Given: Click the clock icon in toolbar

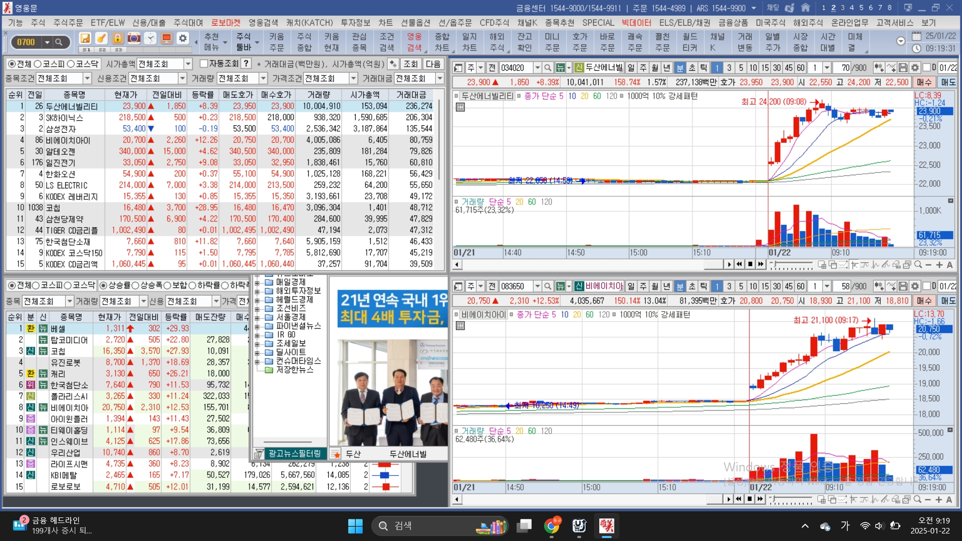Looking at the screenshot, I should click(x=150, y=39).
